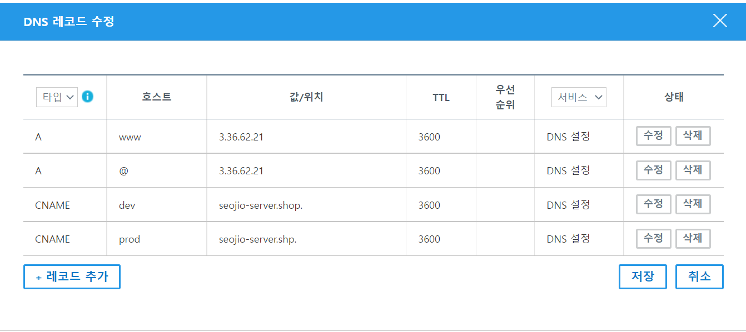Click the 호스트 column header
The width and height of the screenshot is (746, 332).
(157, 97)
